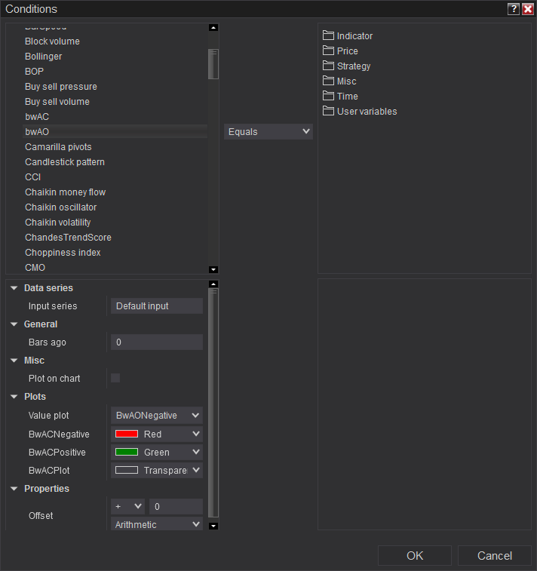This screenshot has height=571, width=537.
Task: Click the red BwACNegative color swatch
Action: (x=126, y=434)
